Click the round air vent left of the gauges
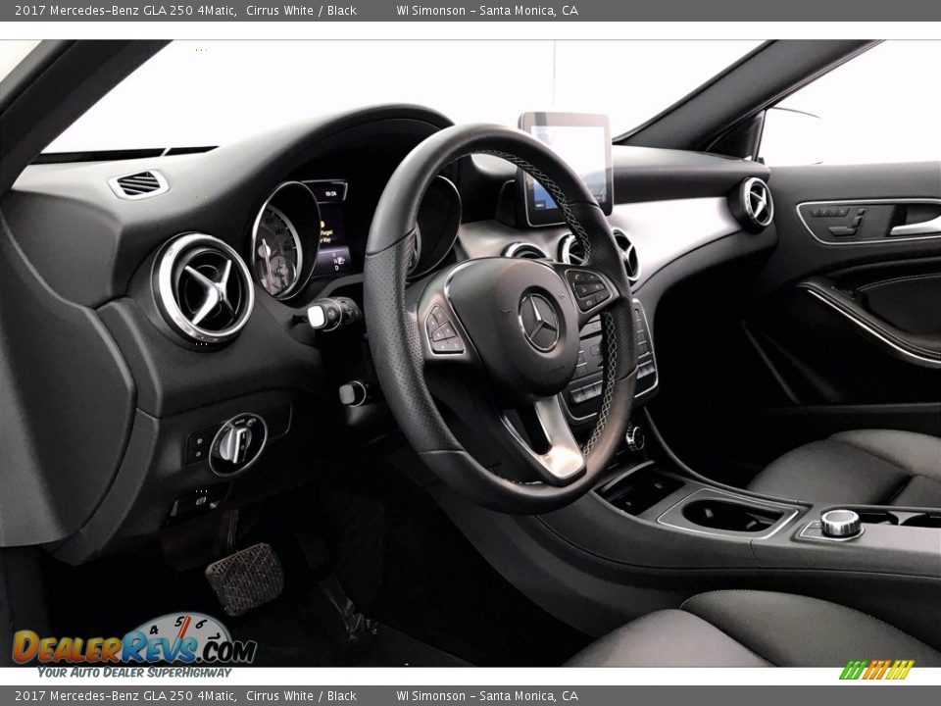Viewport: 941px width, 706px height. (203, 288)
